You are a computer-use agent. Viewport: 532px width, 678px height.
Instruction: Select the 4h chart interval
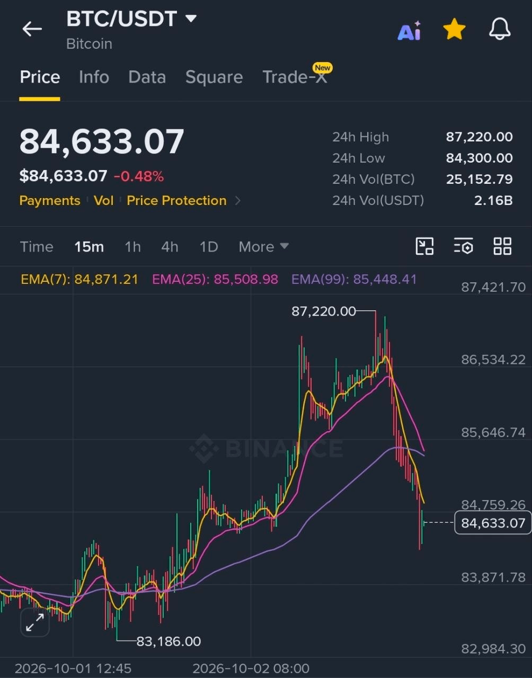[170, 247]
